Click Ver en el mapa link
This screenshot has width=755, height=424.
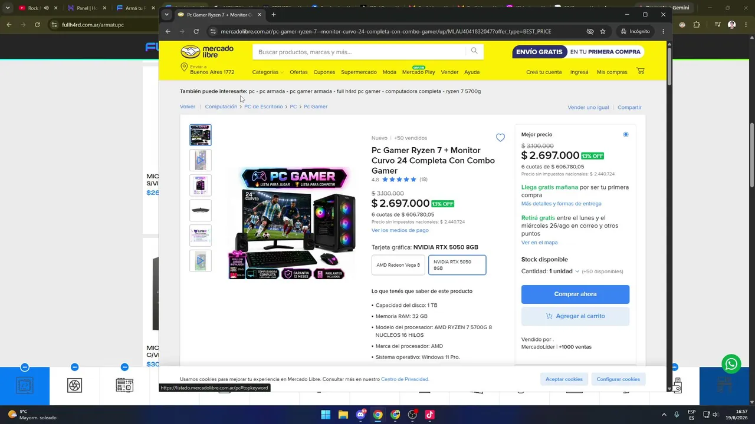pos(539,243)
